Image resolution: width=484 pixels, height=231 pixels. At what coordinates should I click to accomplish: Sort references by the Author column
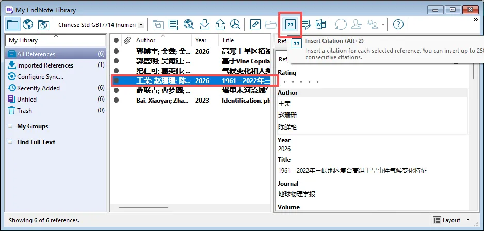(x=163, y=40)
